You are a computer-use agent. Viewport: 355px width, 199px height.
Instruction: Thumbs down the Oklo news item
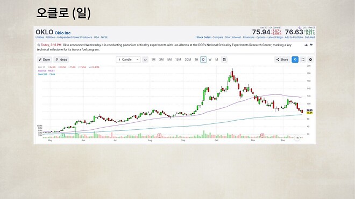point(311,45)
